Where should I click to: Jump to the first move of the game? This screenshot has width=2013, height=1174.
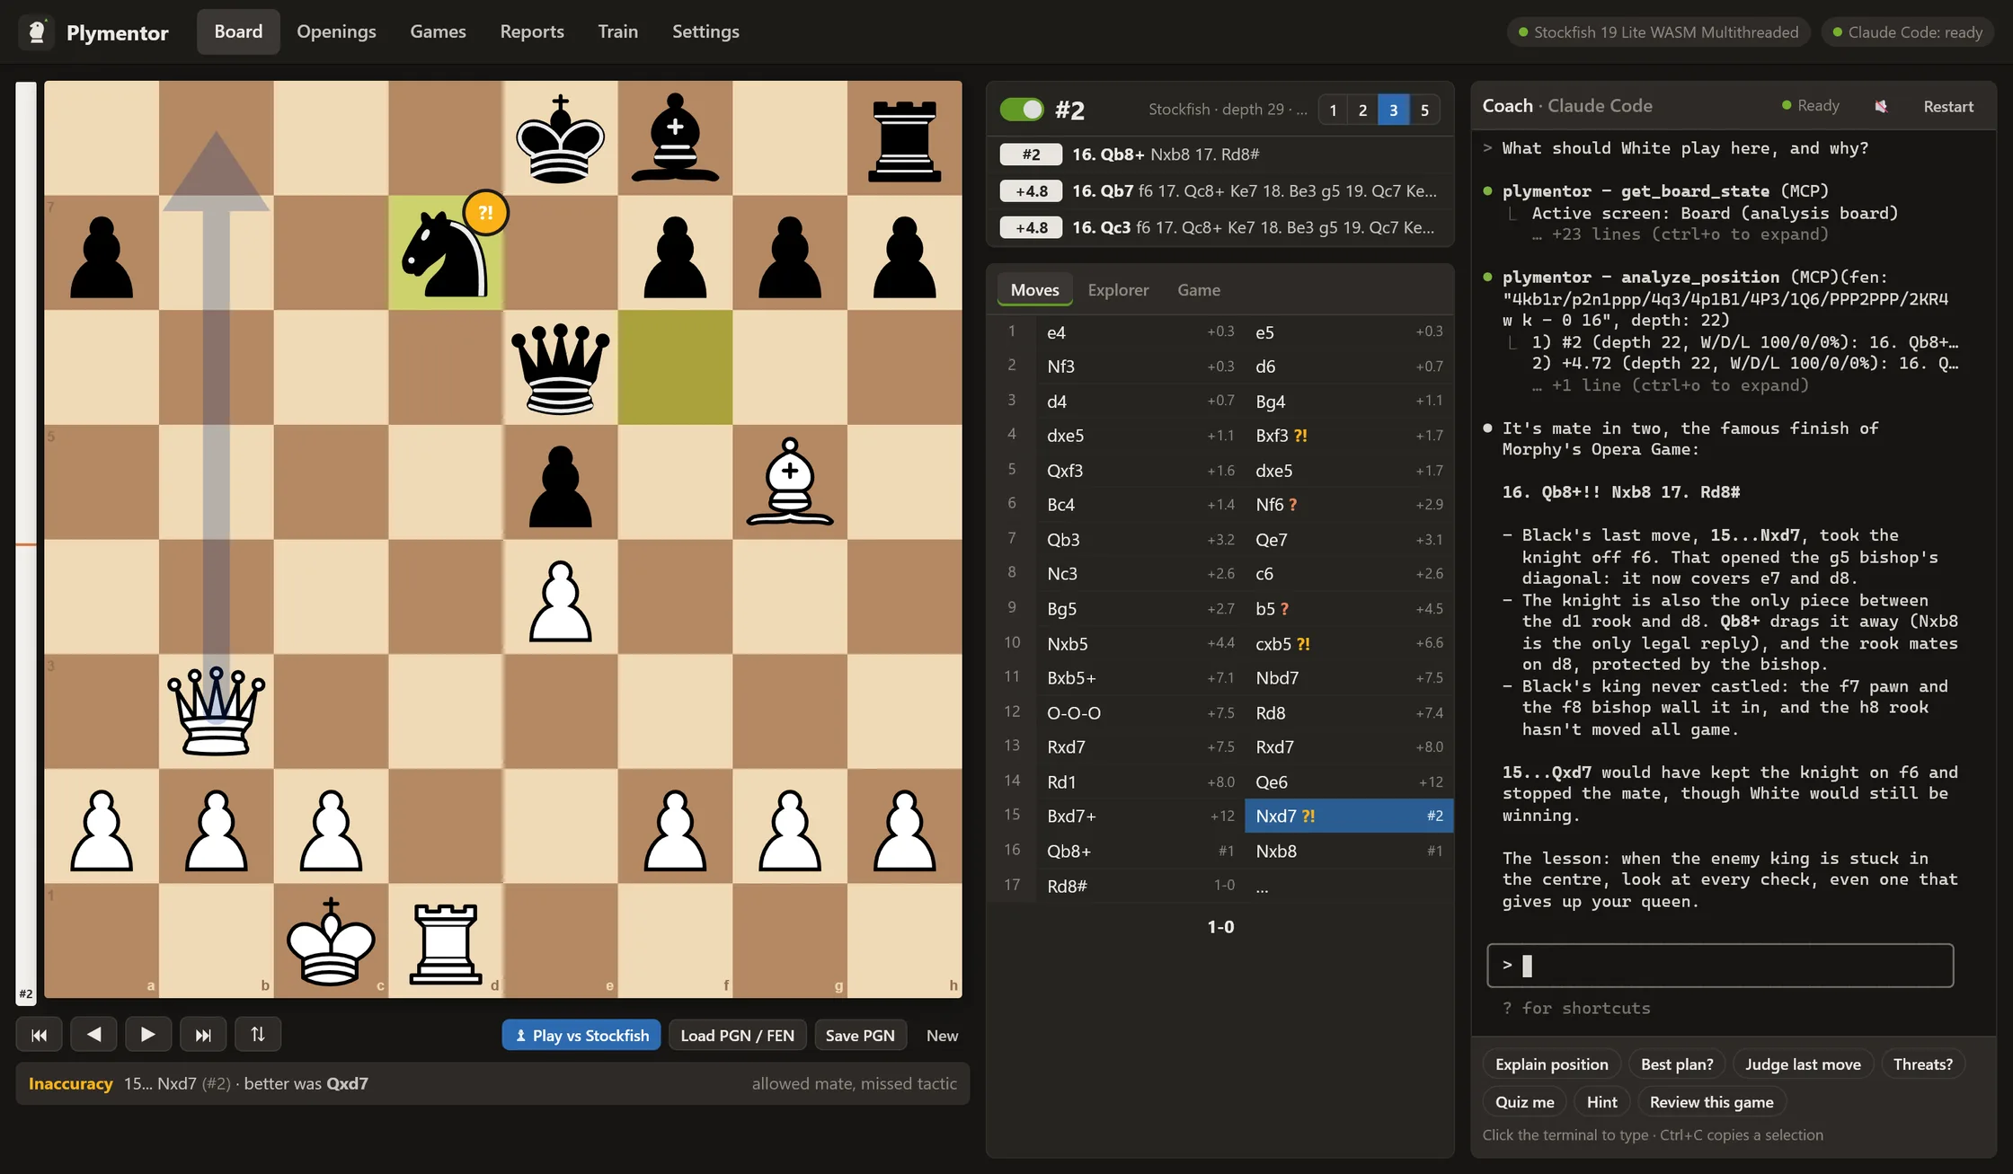[39, 1035]
